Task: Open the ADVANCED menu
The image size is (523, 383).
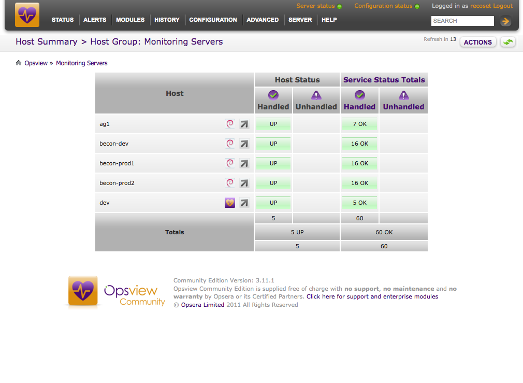Action: pos(263,20)
